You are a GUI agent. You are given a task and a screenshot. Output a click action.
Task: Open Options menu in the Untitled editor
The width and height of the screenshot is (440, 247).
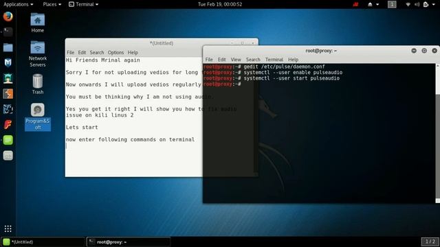coord(115,52)
